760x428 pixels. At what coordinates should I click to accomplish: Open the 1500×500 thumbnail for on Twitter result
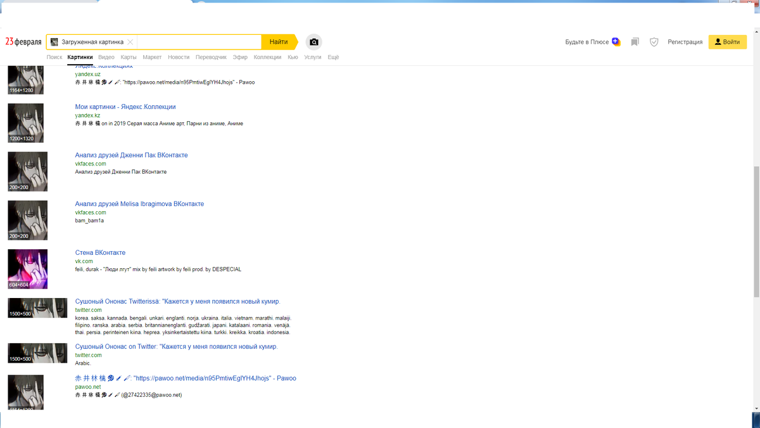pyautogui.click(x=37, y=353)
